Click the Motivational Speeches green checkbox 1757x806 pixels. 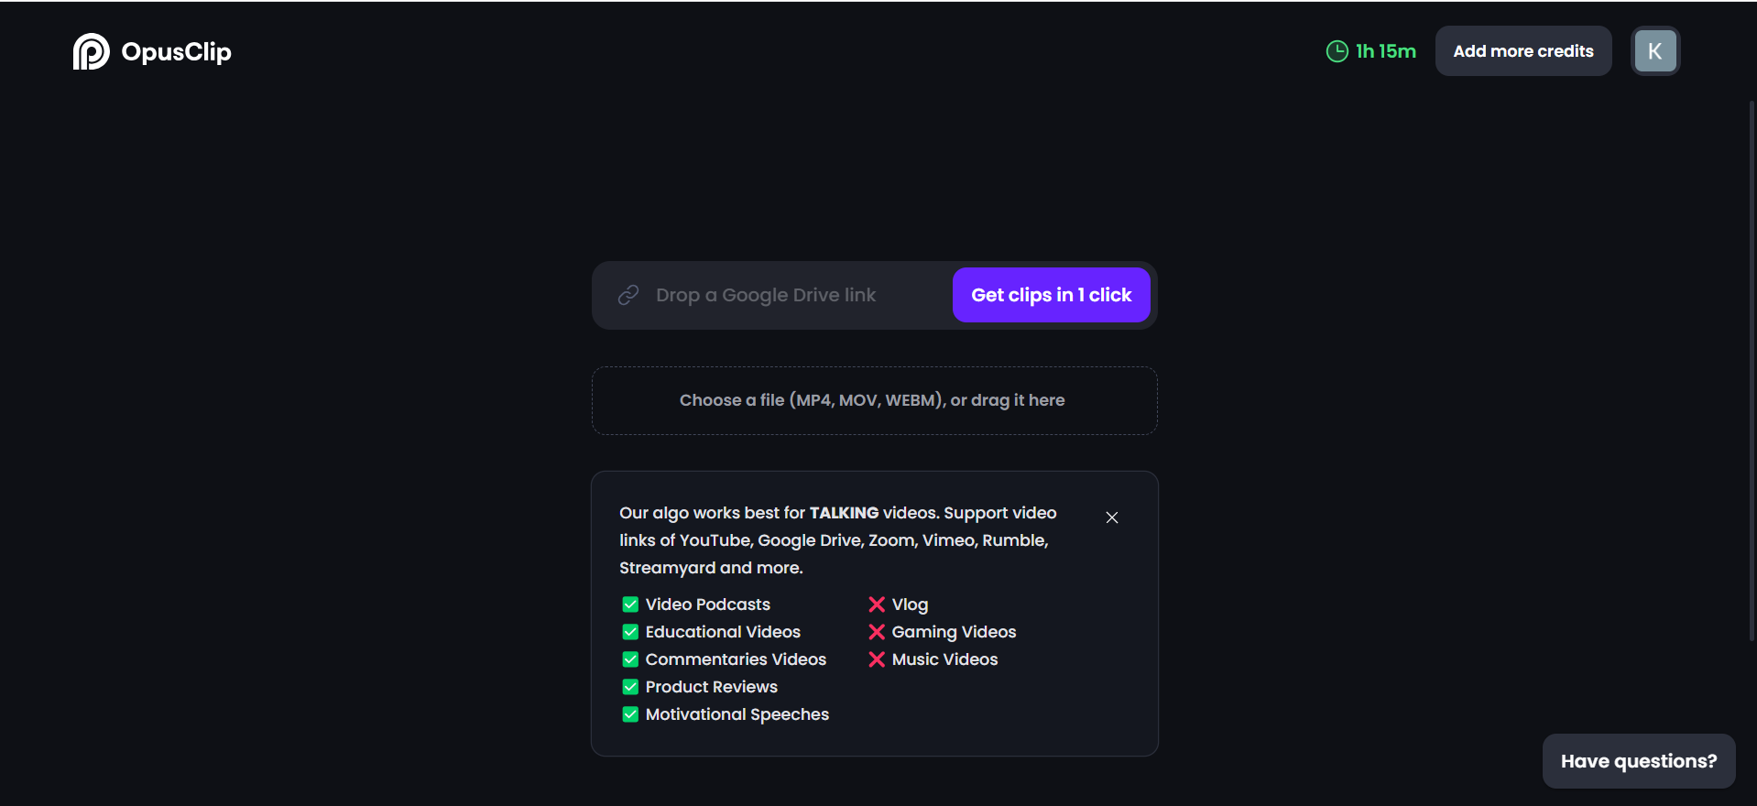coord(630,714)
